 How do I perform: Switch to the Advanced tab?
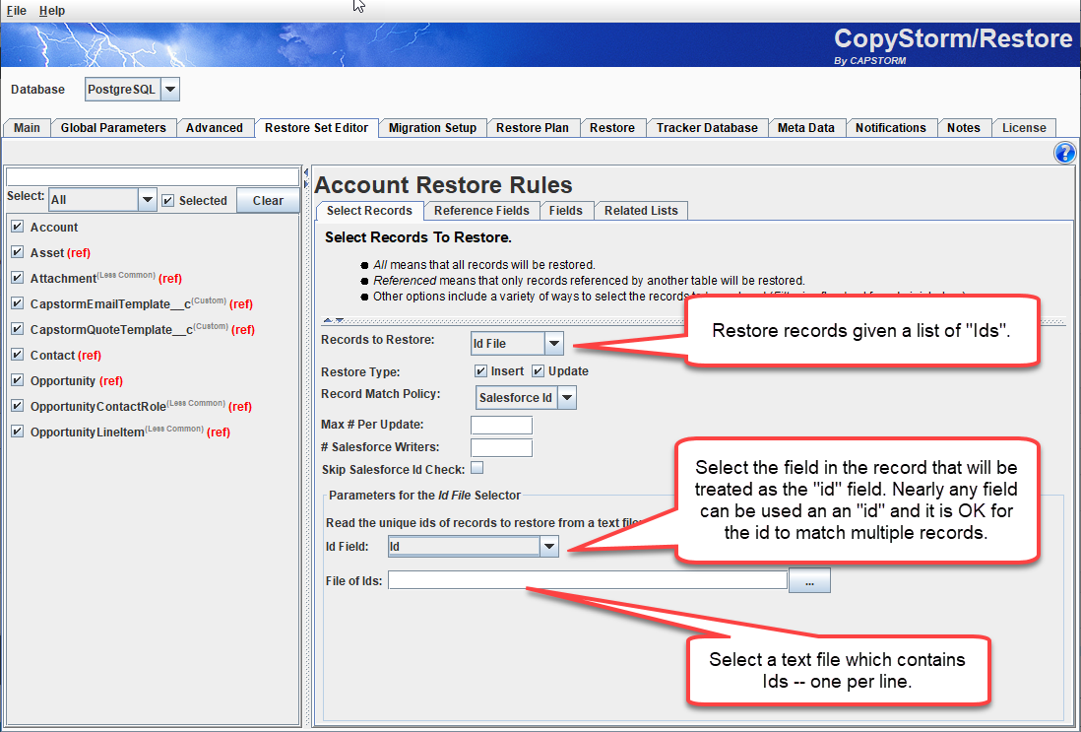click(x=215, y=128)
